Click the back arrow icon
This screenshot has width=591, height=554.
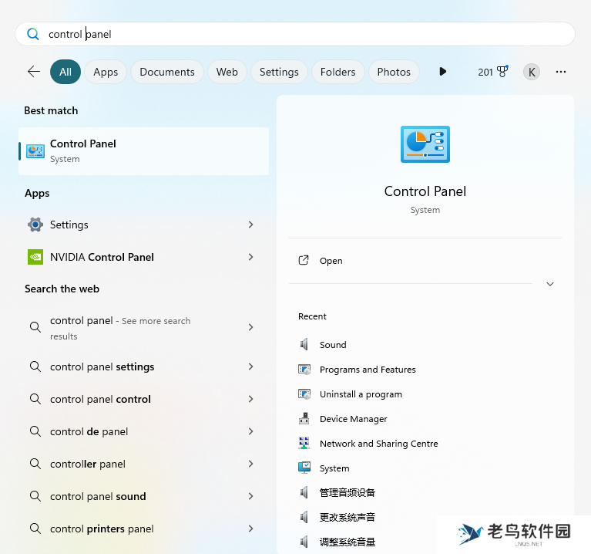coord(34,72)
